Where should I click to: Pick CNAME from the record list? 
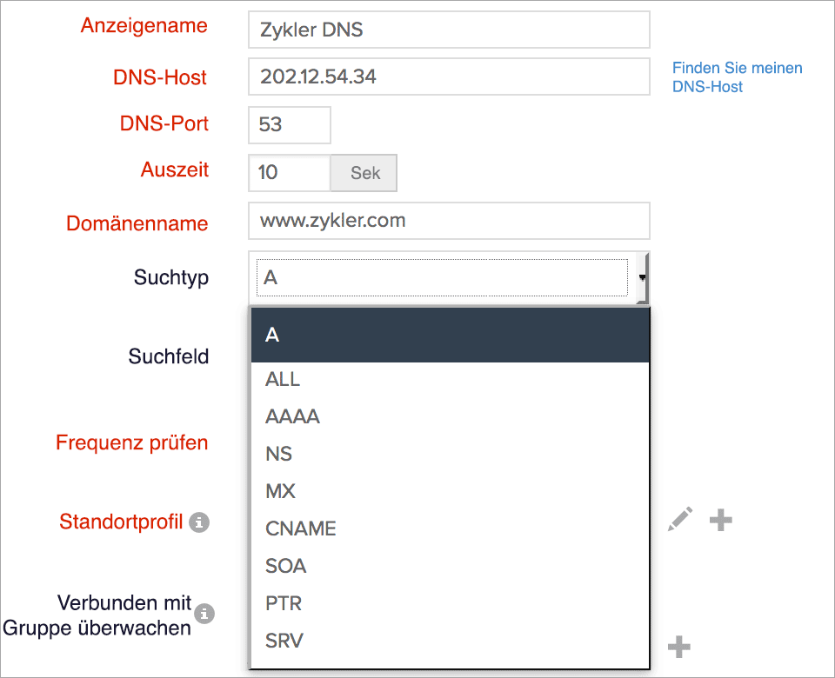(x=301, y=528)
